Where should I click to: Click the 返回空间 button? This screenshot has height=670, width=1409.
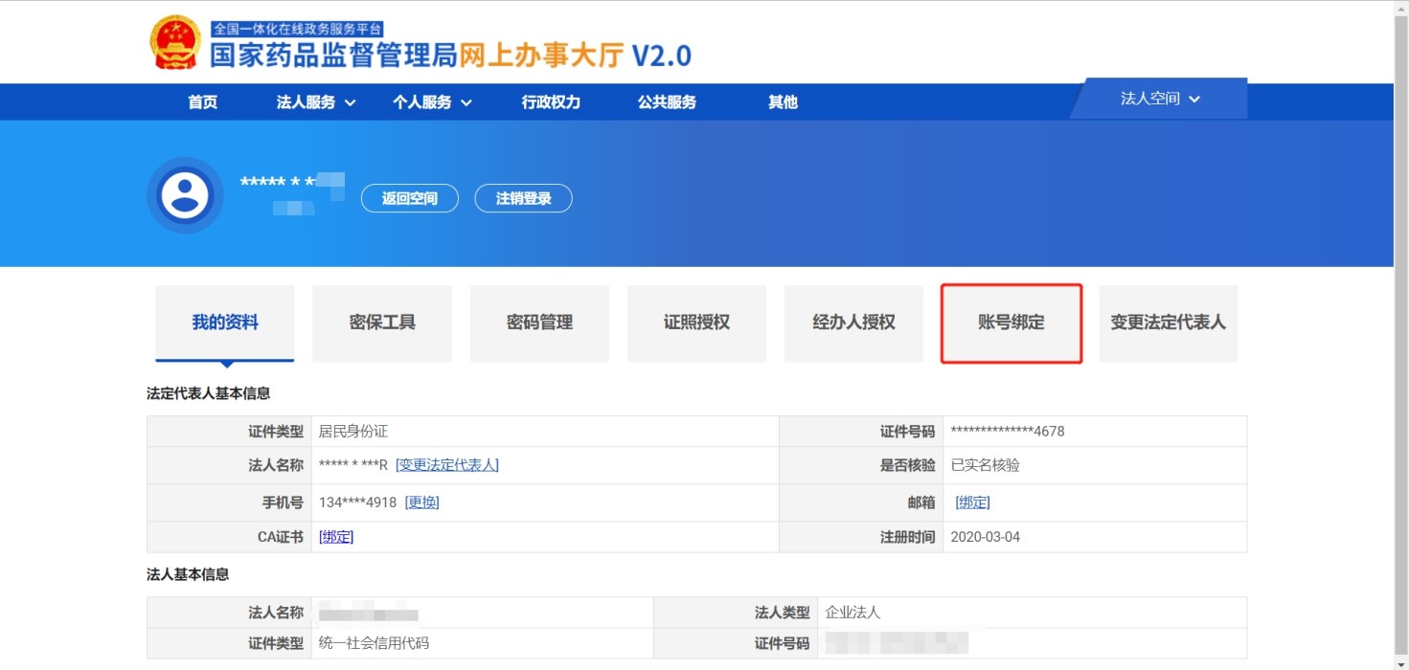pos(409,198)
